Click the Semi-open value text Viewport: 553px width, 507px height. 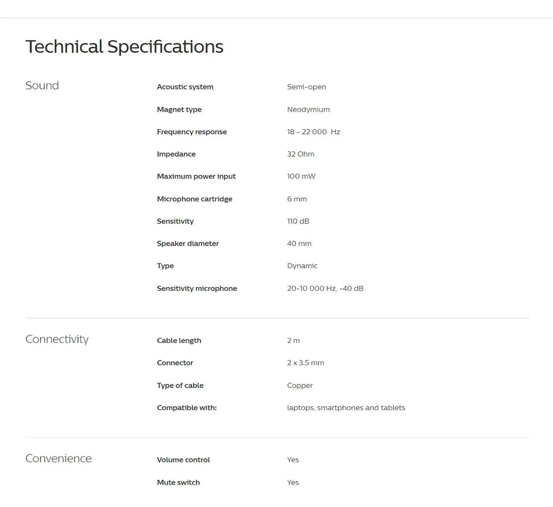306,87
